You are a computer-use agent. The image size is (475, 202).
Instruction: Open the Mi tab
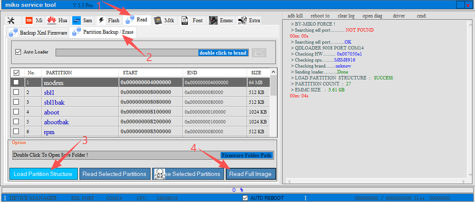point(34,20)
